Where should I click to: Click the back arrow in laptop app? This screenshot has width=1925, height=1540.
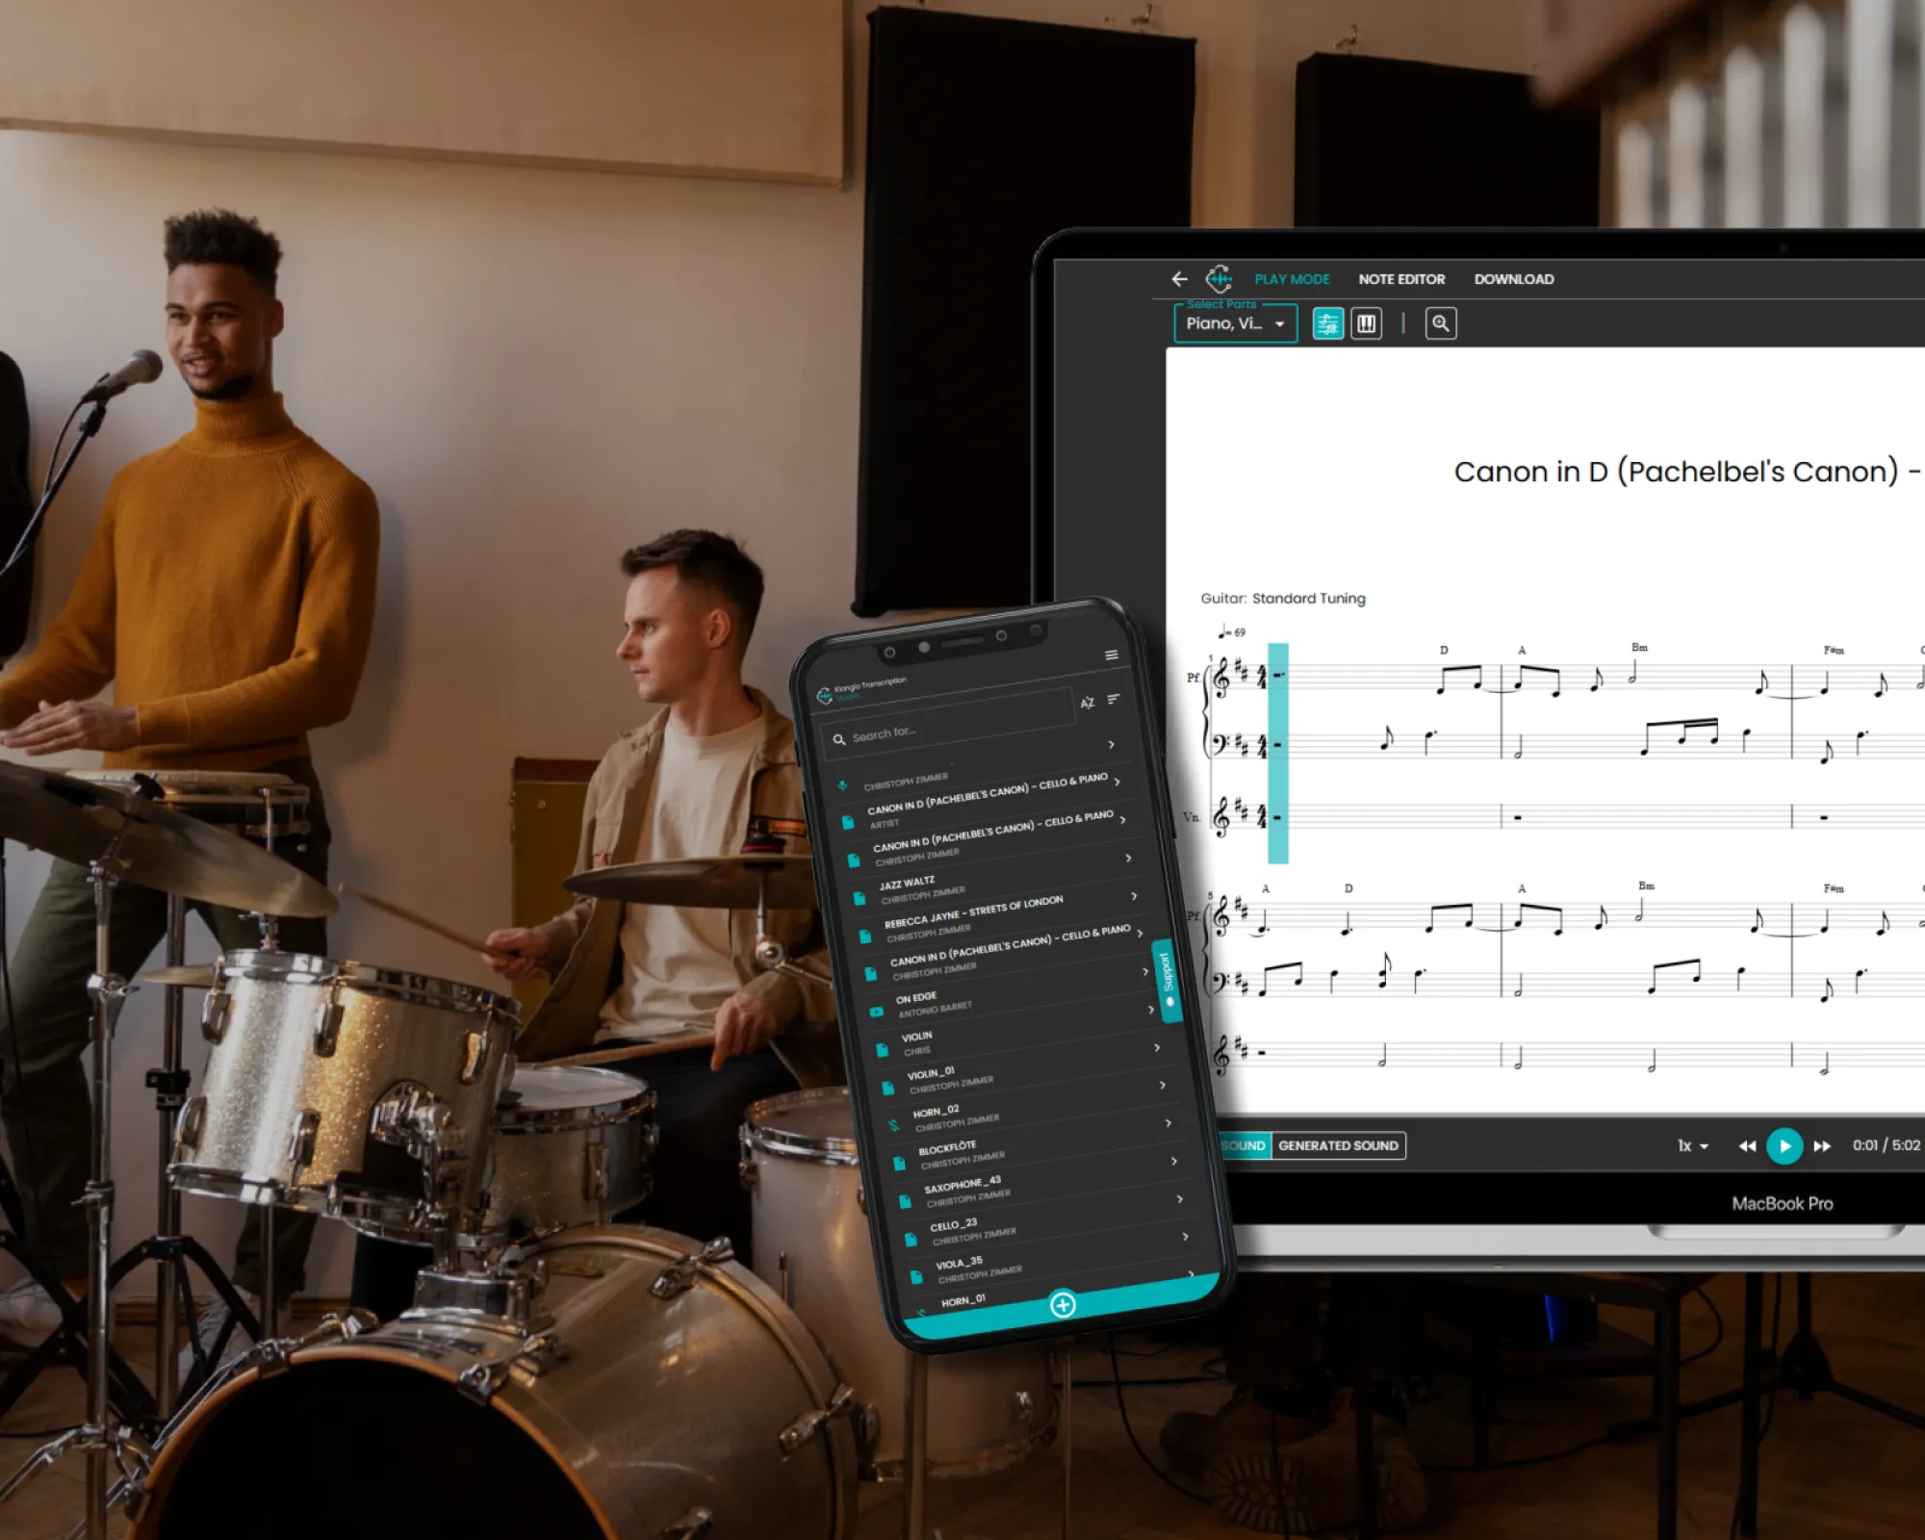click(1179, 279)
